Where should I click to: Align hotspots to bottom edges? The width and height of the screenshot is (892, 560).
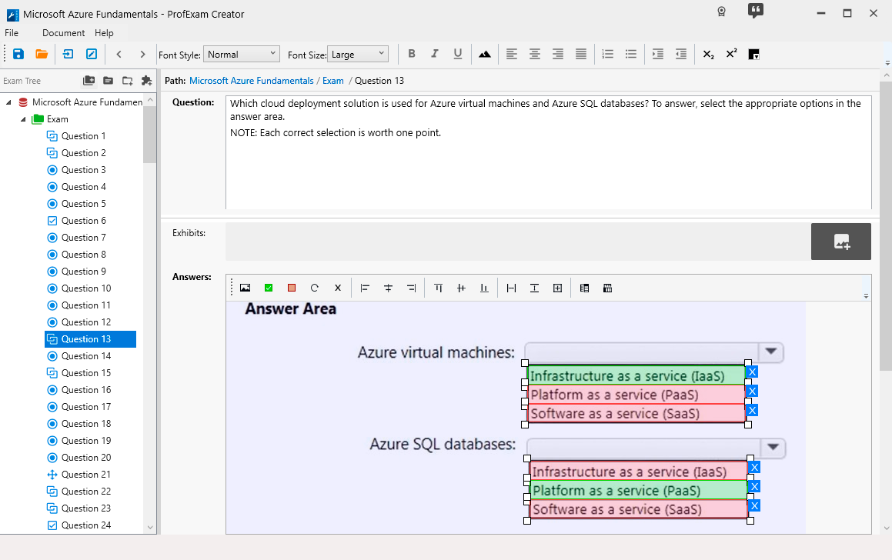coord(484,288)
